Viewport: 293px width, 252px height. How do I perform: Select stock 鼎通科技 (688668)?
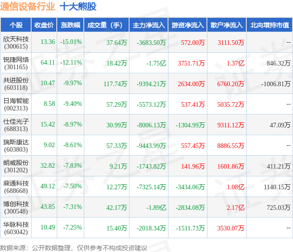coord(16,187)
